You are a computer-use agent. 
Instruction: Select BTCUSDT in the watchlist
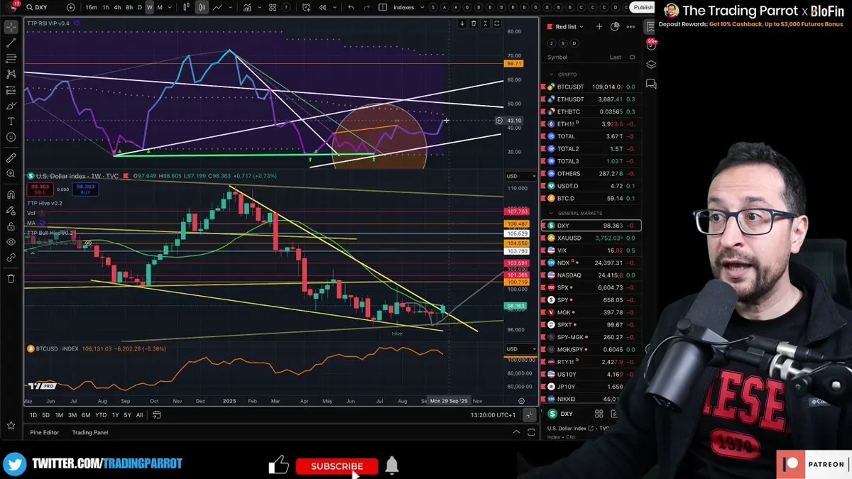[591, 87]
